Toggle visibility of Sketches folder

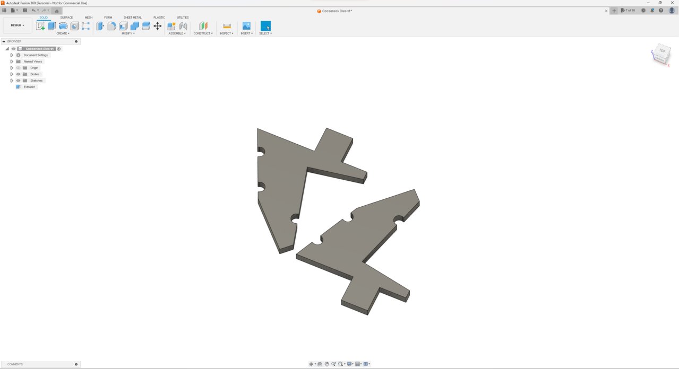pos(18,81)
